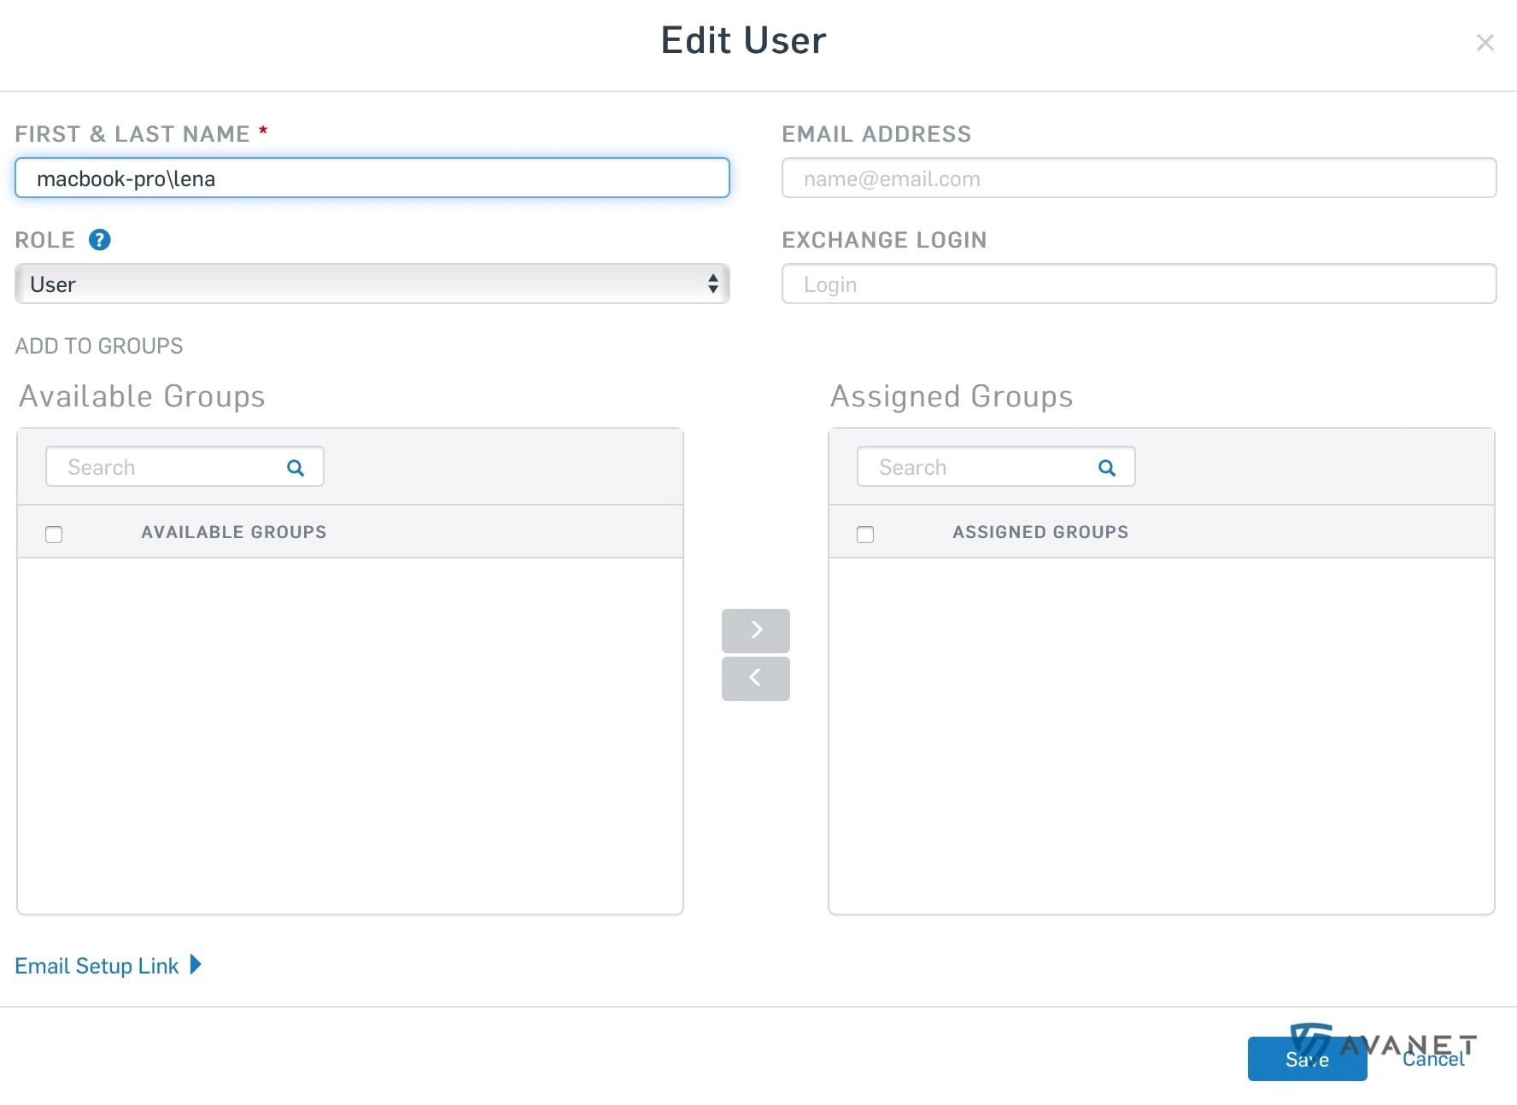The width and height of the screenshot is (1517, 1105).
Task: Toggle the select-all Assigned Groups checkbox
Action: click(865, 535)
